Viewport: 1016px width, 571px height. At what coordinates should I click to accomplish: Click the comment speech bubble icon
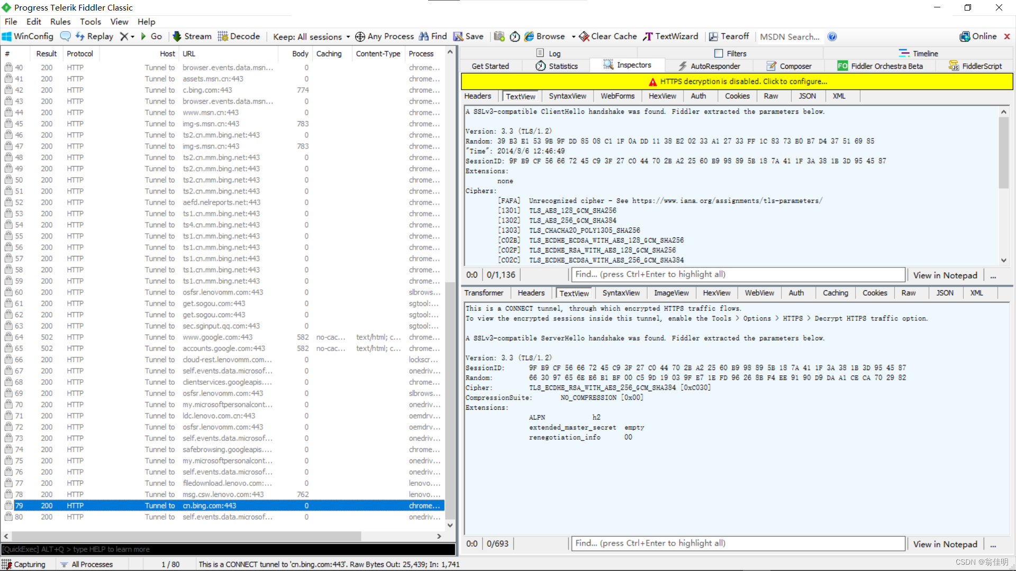66,36
